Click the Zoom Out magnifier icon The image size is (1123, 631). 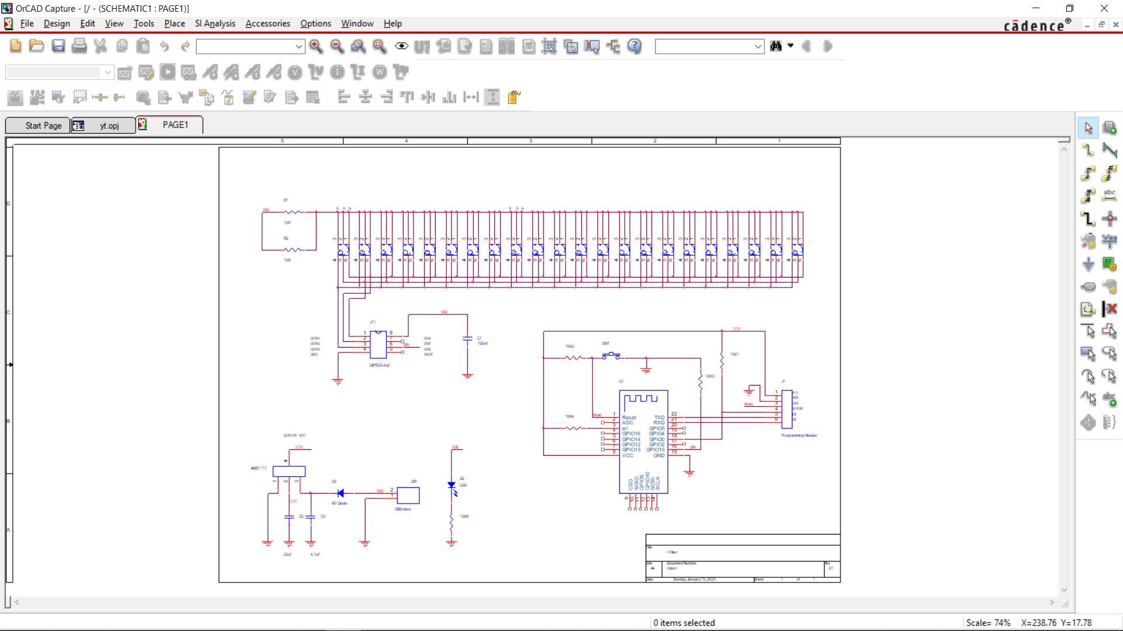337,46
